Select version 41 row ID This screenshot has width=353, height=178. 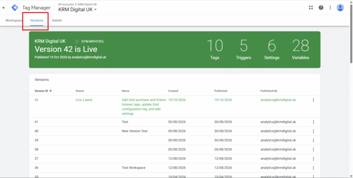click(36, 122)
